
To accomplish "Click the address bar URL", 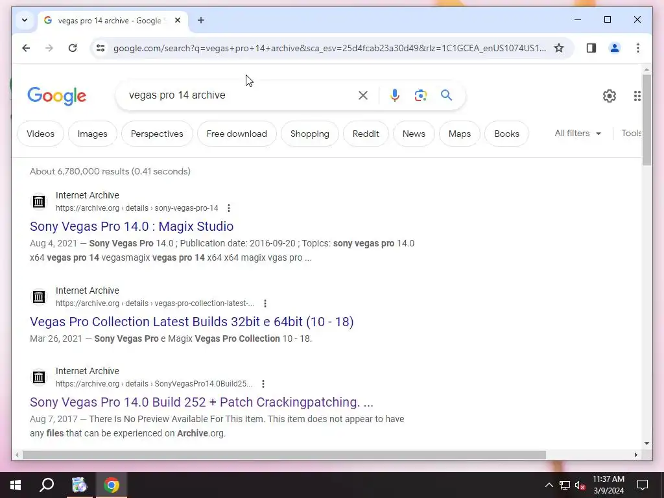I will point(329,48).
